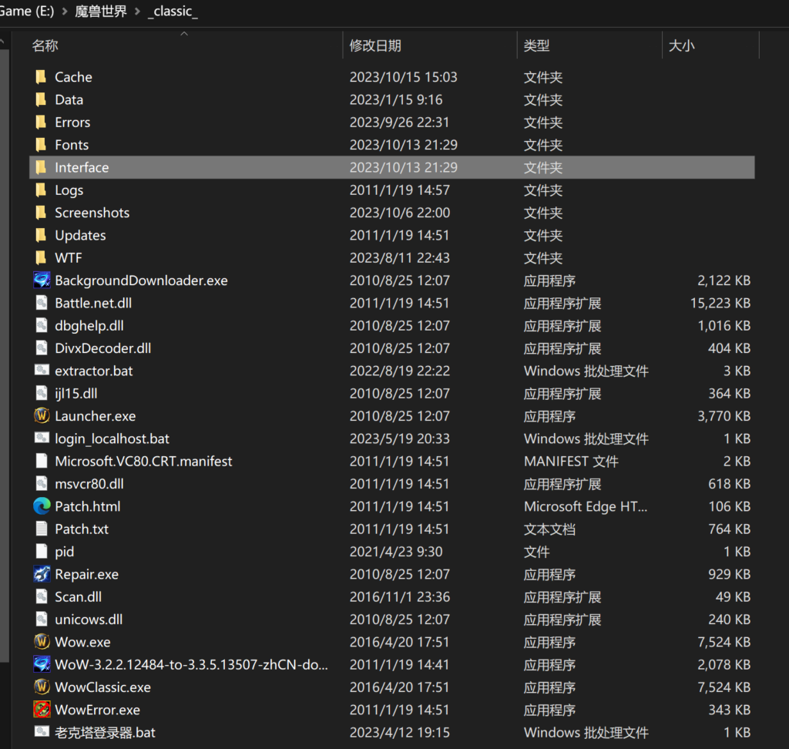Click the Fonts folder icon
The width and height of the screenshot is (789, 749).
tap(42, 145)
